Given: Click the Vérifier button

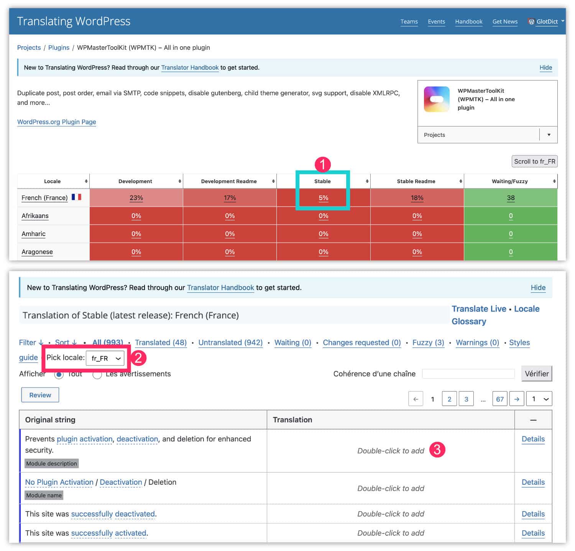Looking at the screenshot, I should (x=537, y=374).
